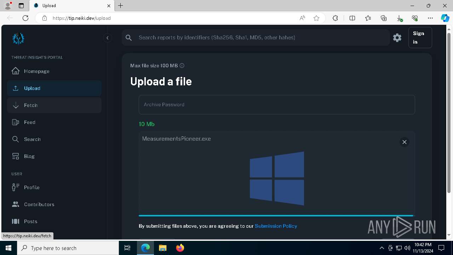Open Browser essentials heart icon

415,18
